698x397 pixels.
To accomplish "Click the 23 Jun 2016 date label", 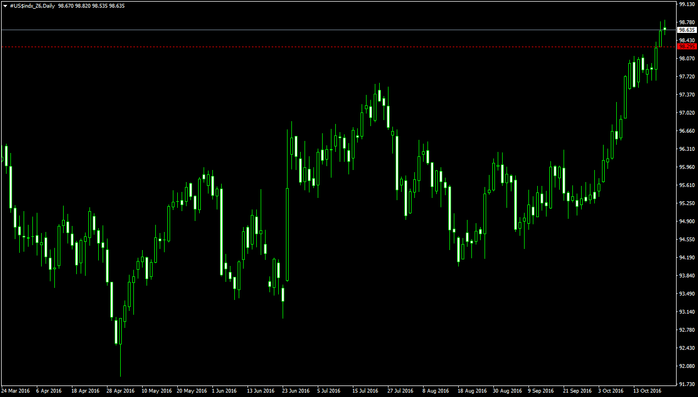I will 296,391.
